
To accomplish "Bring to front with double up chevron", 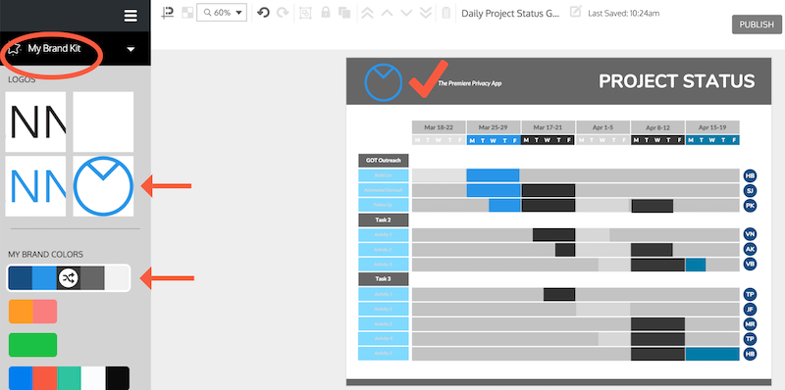I will (x=367, y=13).
